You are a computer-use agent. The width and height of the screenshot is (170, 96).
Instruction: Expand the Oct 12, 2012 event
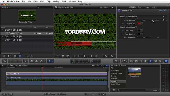[x=2, y=37]
